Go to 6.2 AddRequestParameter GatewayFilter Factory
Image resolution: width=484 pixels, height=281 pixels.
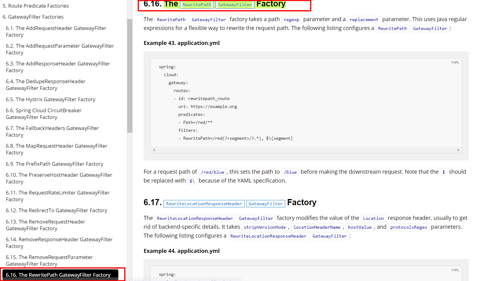[x=60, y=49]
